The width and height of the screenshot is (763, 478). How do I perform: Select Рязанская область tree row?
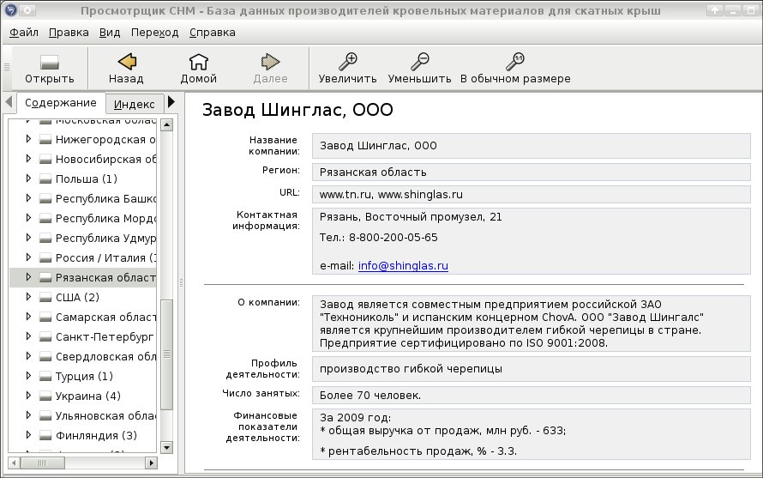point(83,277)
